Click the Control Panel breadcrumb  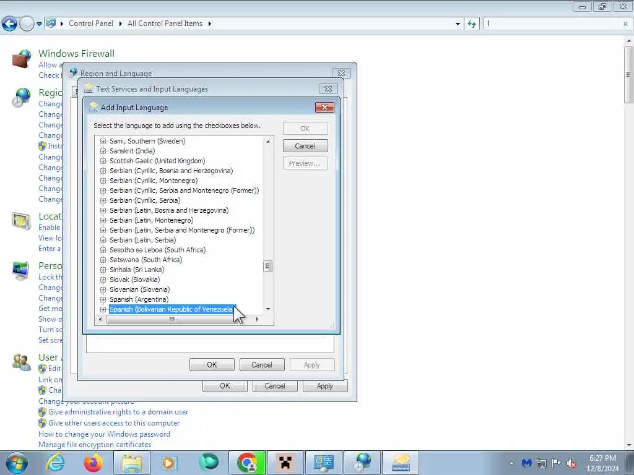click(91, 24)
